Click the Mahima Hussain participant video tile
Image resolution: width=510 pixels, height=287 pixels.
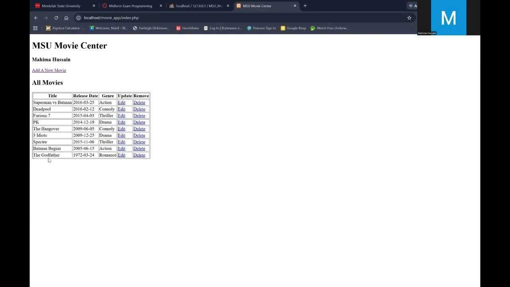[449, 18]
